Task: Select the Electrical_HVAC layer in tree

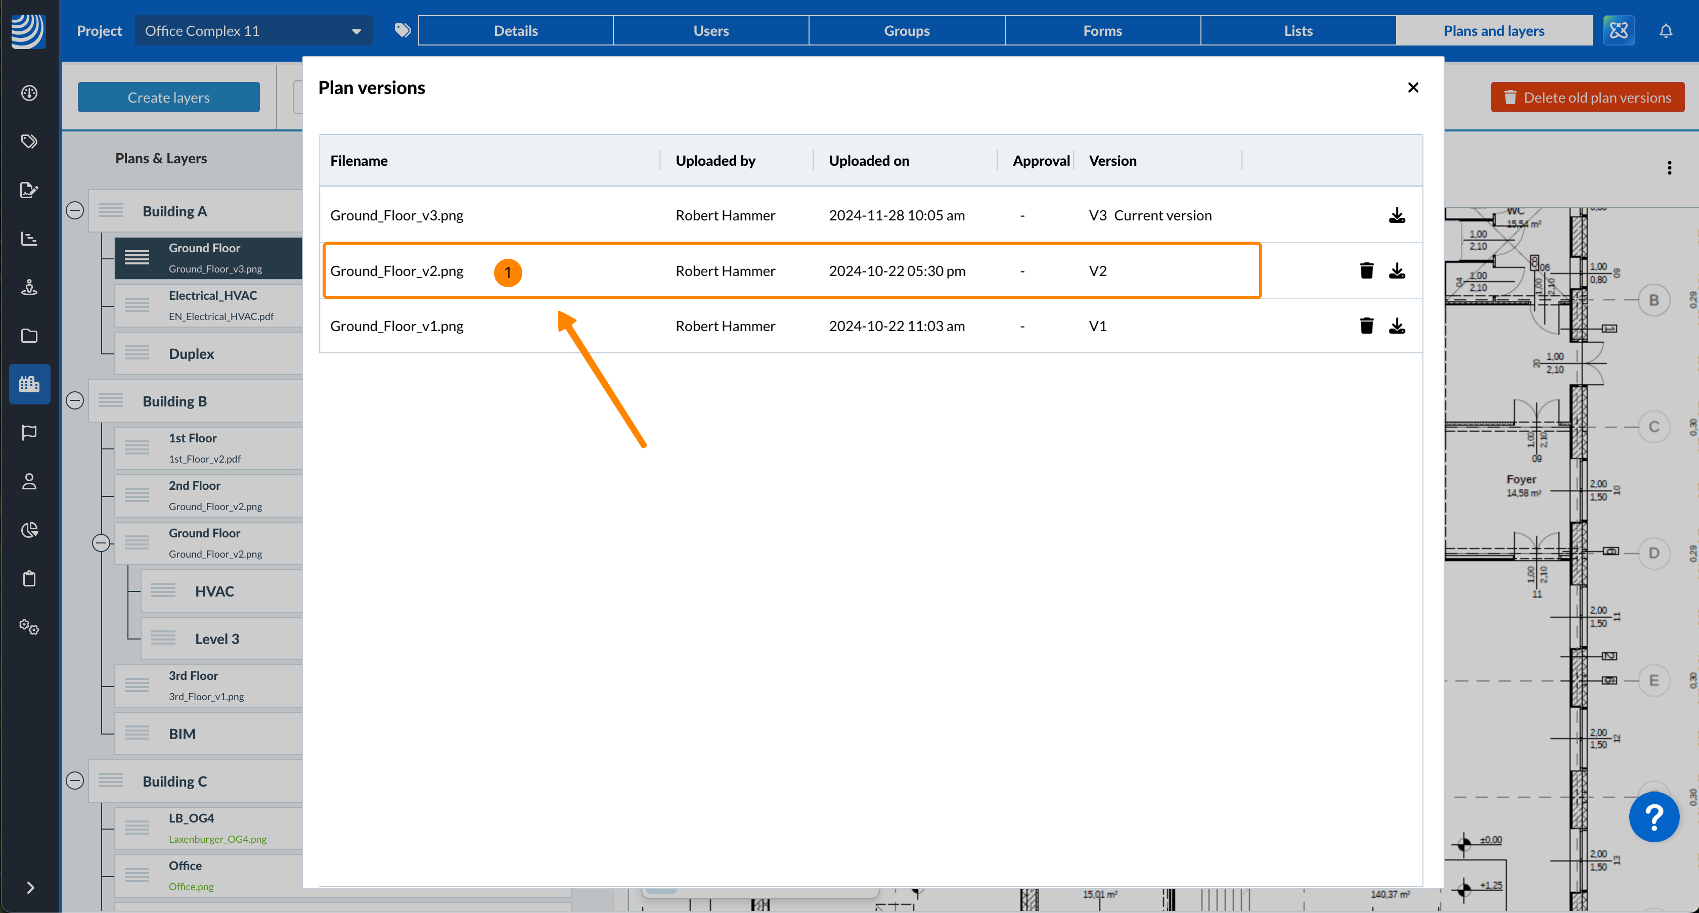Action: pos(212,304)
